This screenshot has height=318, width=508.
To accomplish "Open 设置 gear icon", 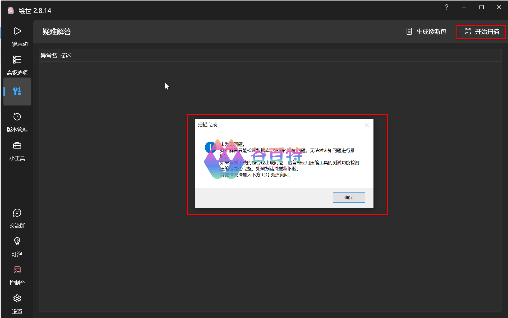I will click(x=17, y=299).
